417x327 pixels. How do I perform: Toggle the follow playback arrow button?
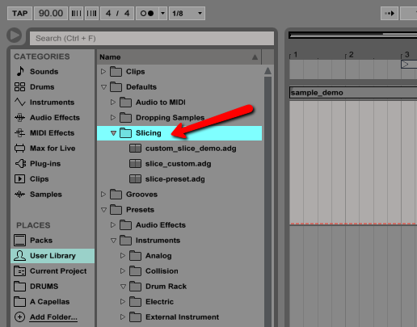pyautogui.click(x=390, y=13)
